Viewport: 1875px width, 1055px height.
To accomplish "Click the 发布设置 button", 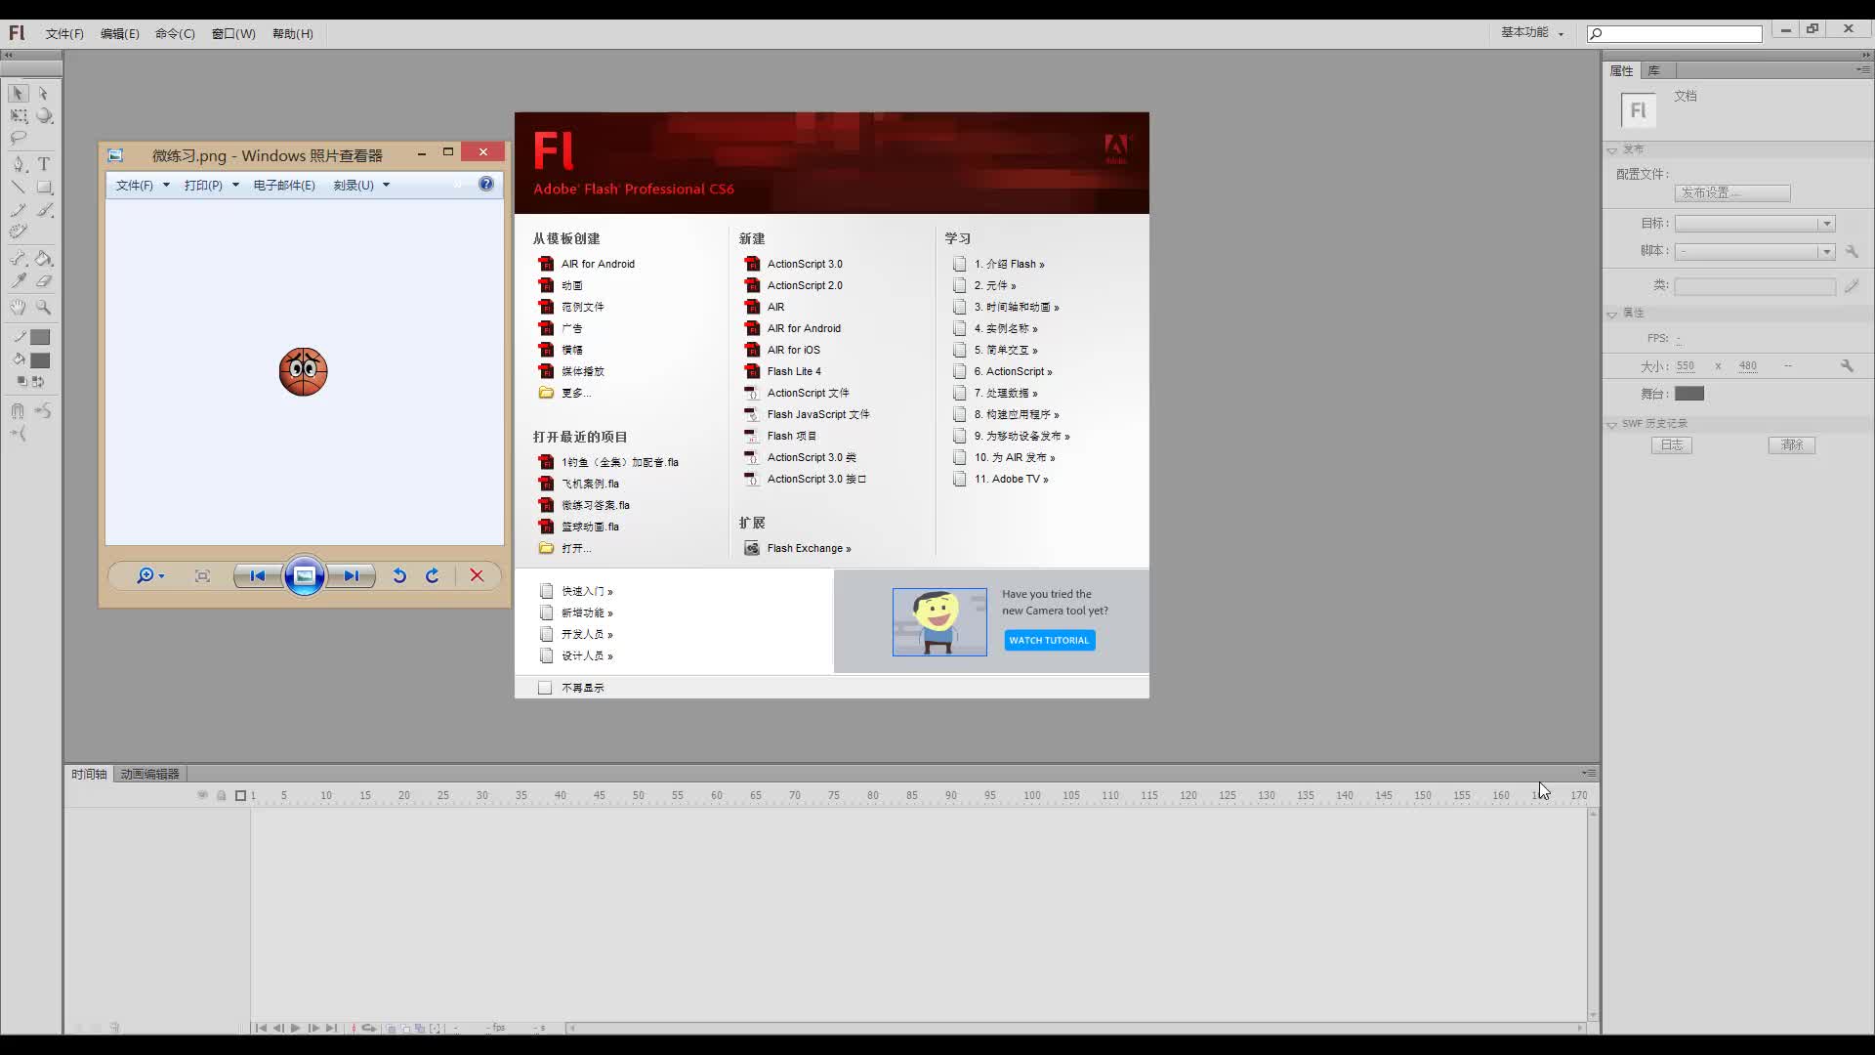I will (1732, 193).
